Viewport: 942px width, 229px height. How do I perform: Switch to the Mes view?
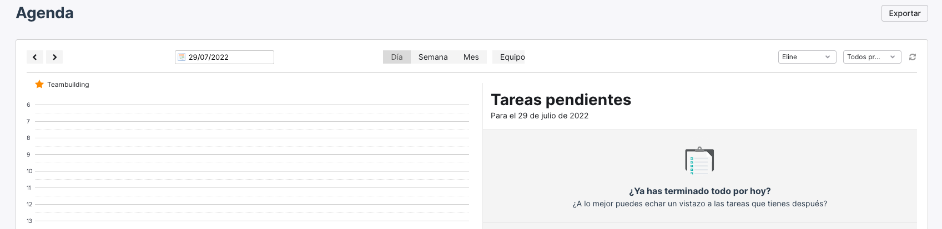pyautogui.click(x=471, y=57)
